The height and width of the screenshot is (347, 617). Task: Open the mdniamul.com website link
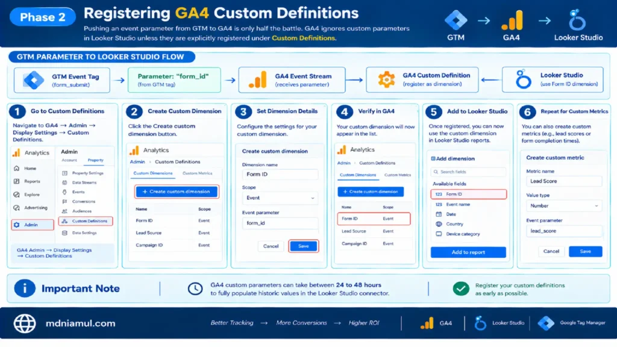(80, 324)
